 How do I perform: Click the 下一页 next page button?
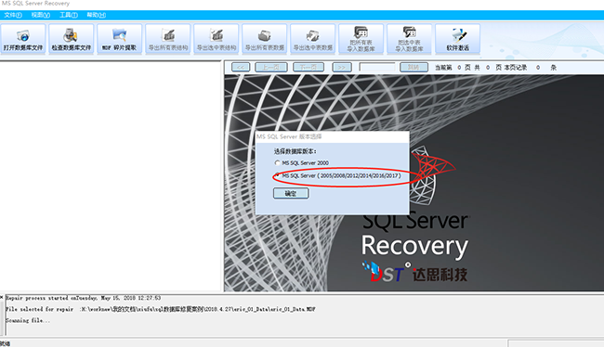(x=309, y=68)
